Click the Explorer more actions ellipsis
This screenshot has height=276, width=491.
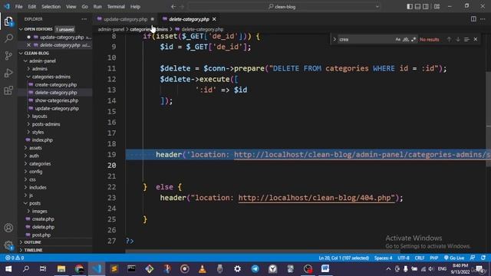(84, 19)
